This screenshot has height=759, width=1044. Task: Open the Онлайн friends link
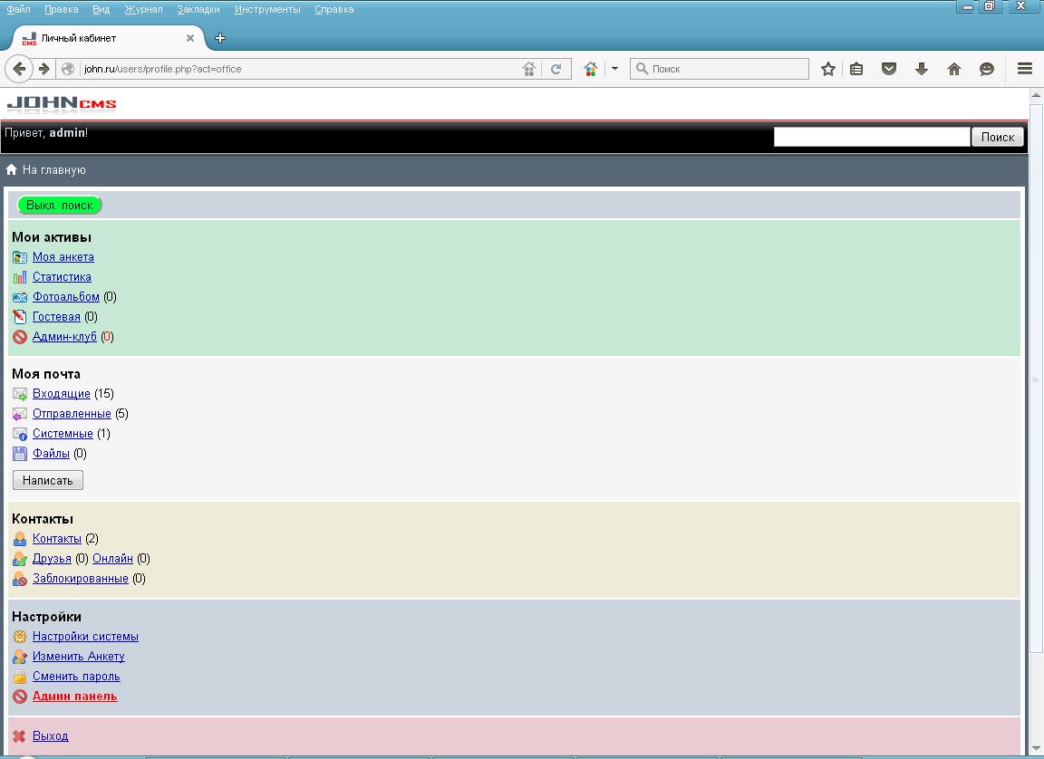point(112,559)
